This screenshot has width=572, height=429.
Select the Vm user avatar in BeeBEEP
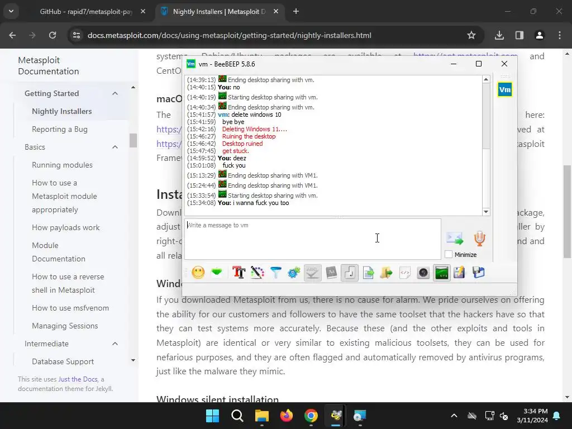click(505, 90)
